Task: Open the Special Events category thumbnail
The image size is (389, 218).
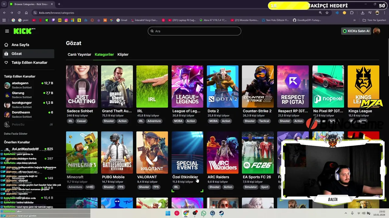Action: [188, 152]
